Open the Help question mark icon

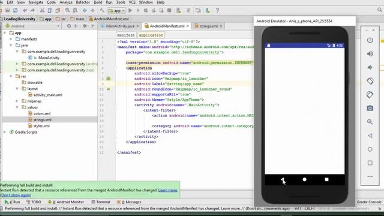click(217, 11)
